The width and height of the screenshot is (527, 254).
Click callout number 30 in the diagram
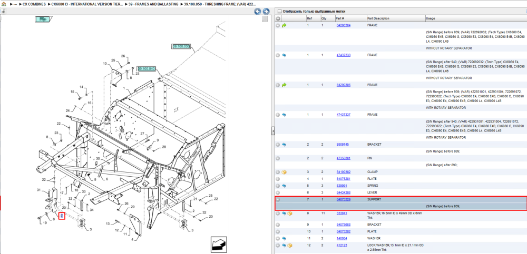pos(98,158)
